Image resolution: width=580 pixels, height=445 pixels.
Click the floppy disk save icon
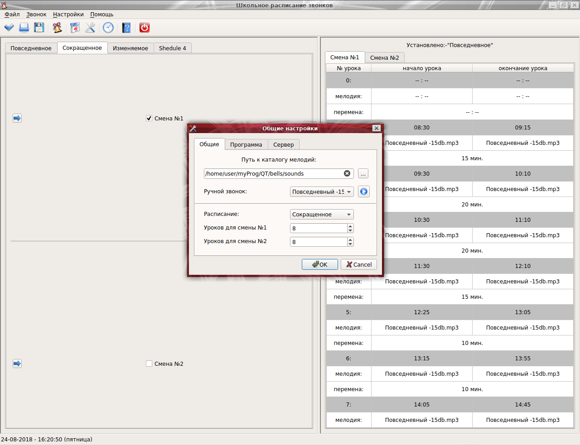(x=39, y=28)
